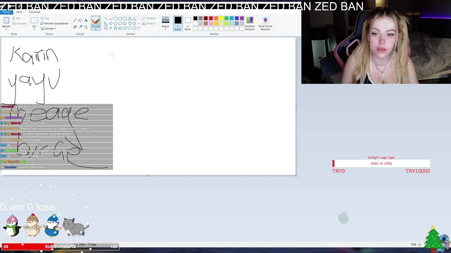Click the Kırp crop tool
This screenshot has height=253, width=451.
coord(45,18)
